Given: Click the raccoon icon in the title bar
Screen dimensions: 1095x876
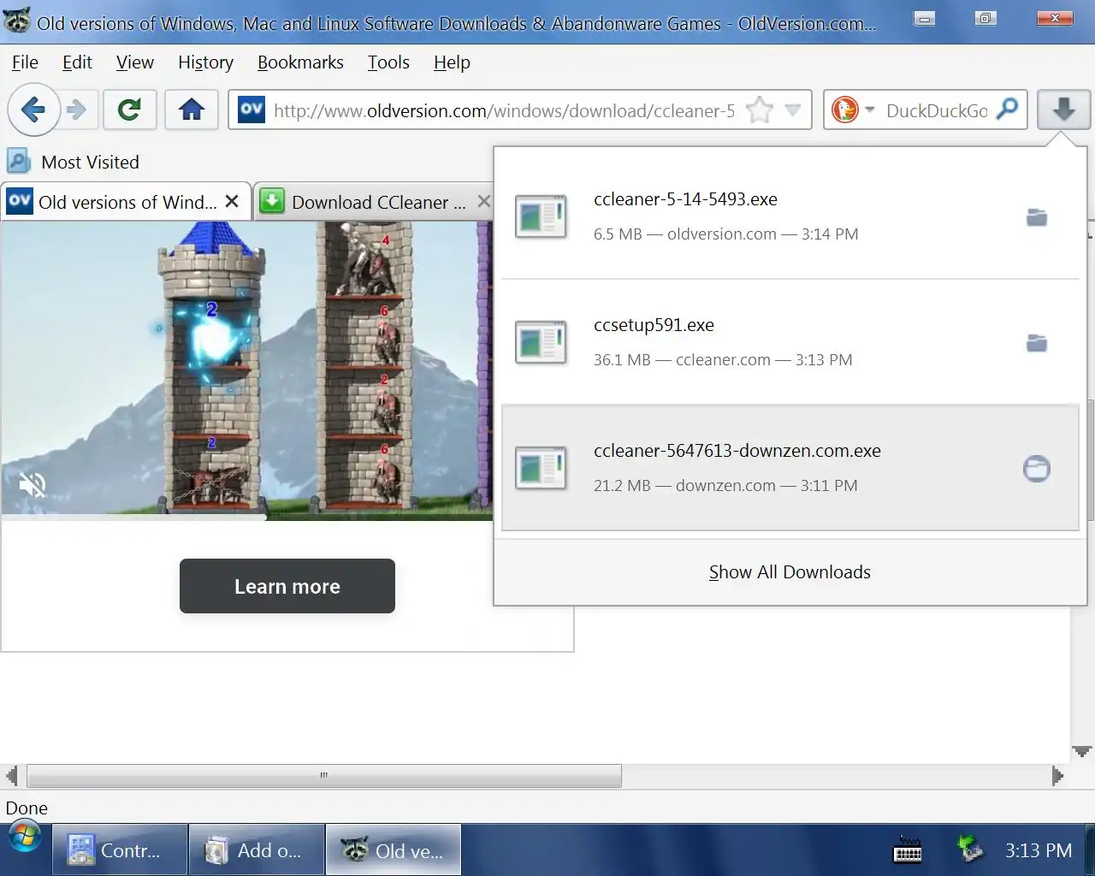Looking at the screenshot, I should (x=18, y=21).
